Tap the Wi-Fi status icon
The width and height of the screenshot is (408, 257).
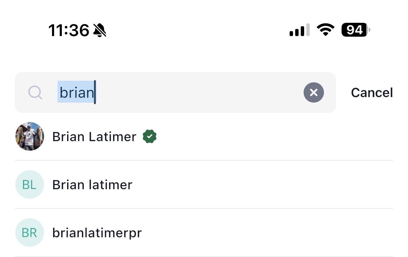pyautogui.click(x=325, y=30)
